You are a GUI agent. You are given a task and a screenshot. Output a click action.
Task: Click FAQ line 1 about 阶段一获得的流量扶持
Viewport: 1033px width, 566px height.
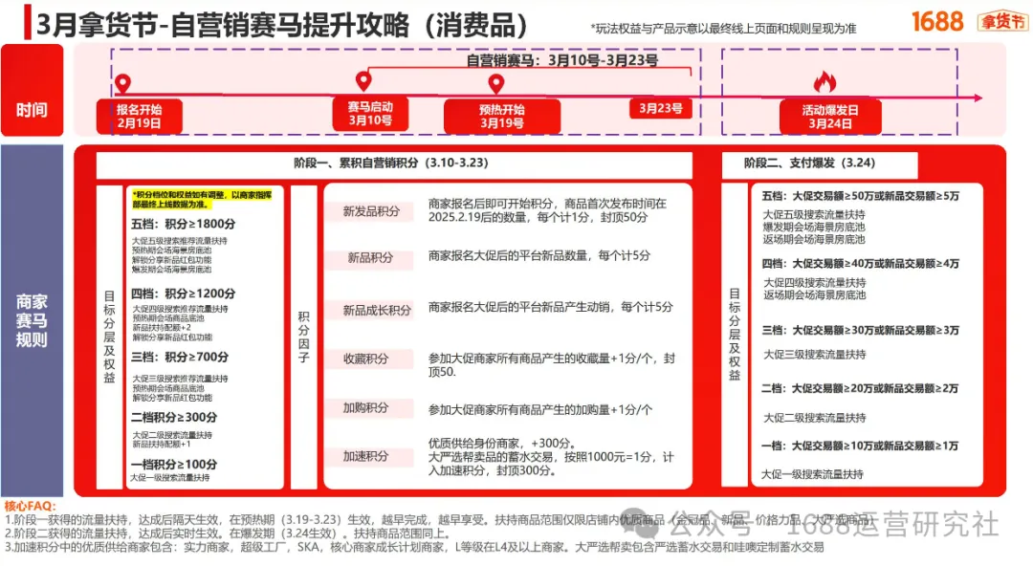click(x=438, y=520)
